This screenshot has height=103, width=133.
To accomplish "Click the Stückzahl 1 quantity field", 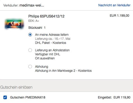I will pos(37,28).
